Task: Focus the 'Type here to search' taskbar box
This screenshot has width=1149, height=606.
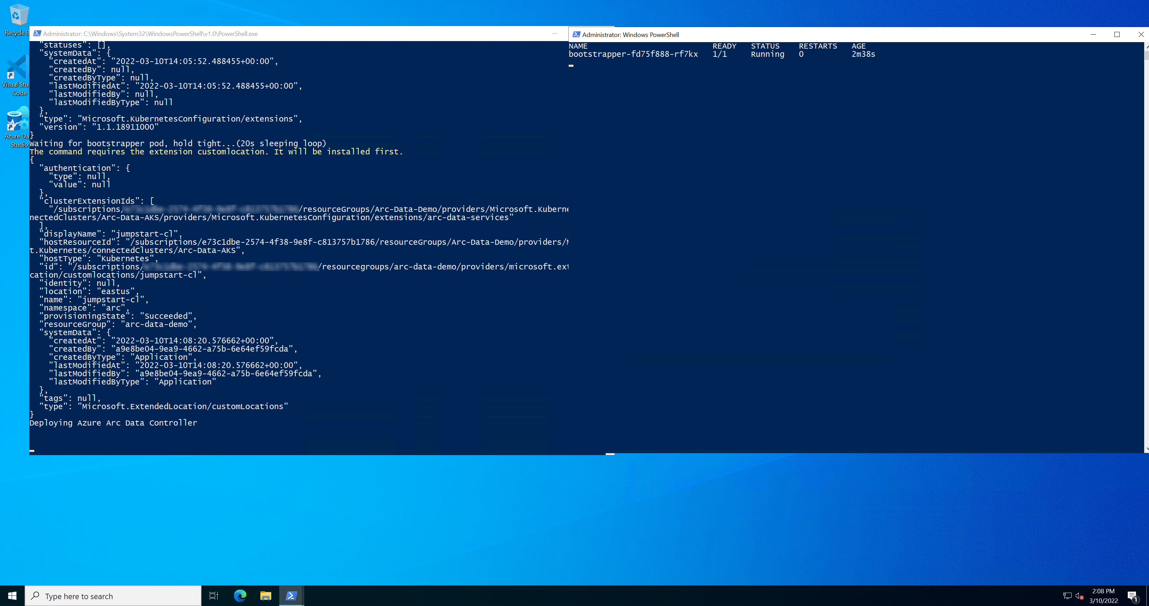Action: point(113,596)
